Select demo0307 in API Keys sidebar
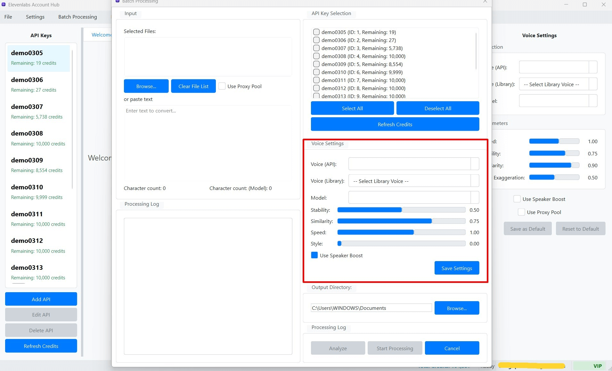Viewport: 612px width, 371px height. pos(38,111)
